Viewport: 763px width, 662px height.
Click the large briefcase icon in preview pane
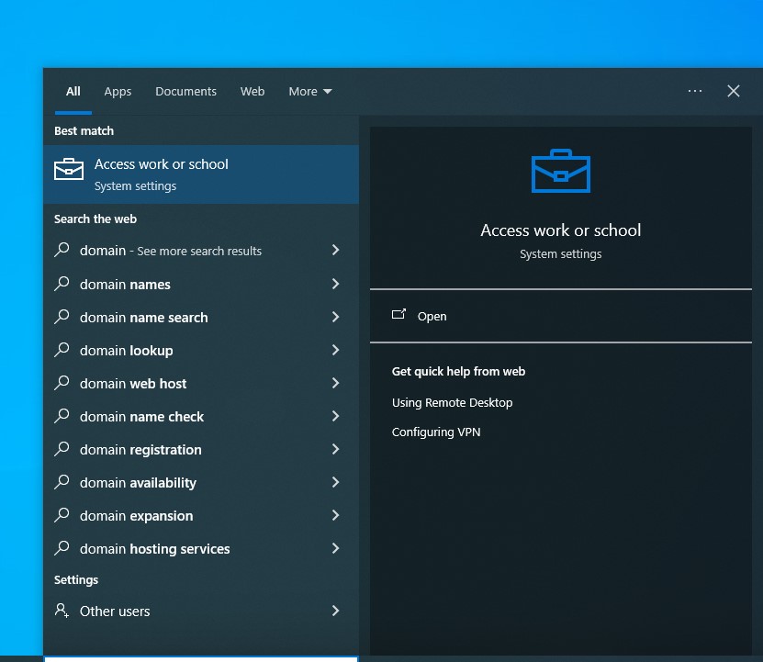[560, 170]
